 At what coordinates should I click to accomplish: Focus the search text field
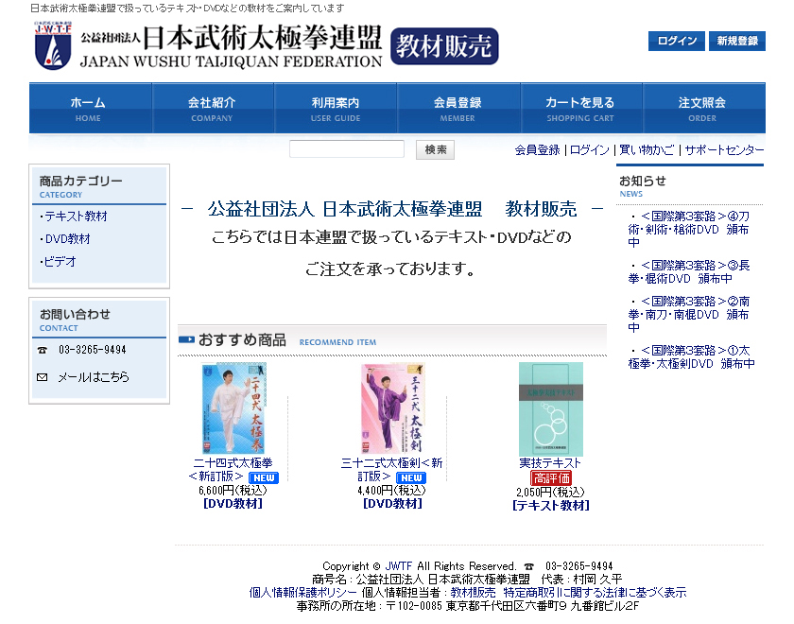pyautogui.click(x=347, y=149)
